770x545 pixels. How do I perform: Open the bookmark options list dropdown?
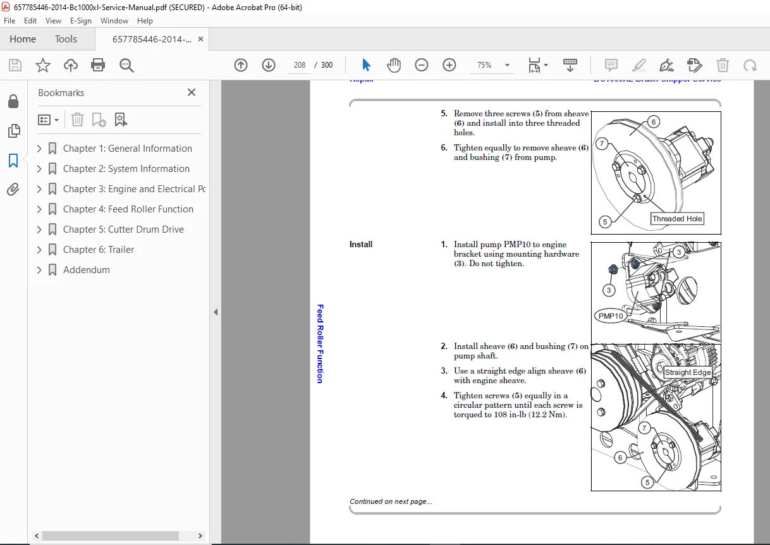49,119
